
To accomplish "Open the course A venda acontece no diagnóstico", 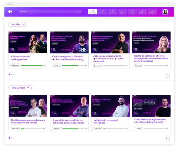I will 21,58.
